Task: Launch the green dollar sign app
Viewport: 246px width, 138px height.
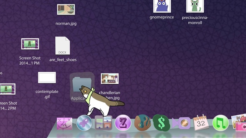Action: (x=161, y=123)
